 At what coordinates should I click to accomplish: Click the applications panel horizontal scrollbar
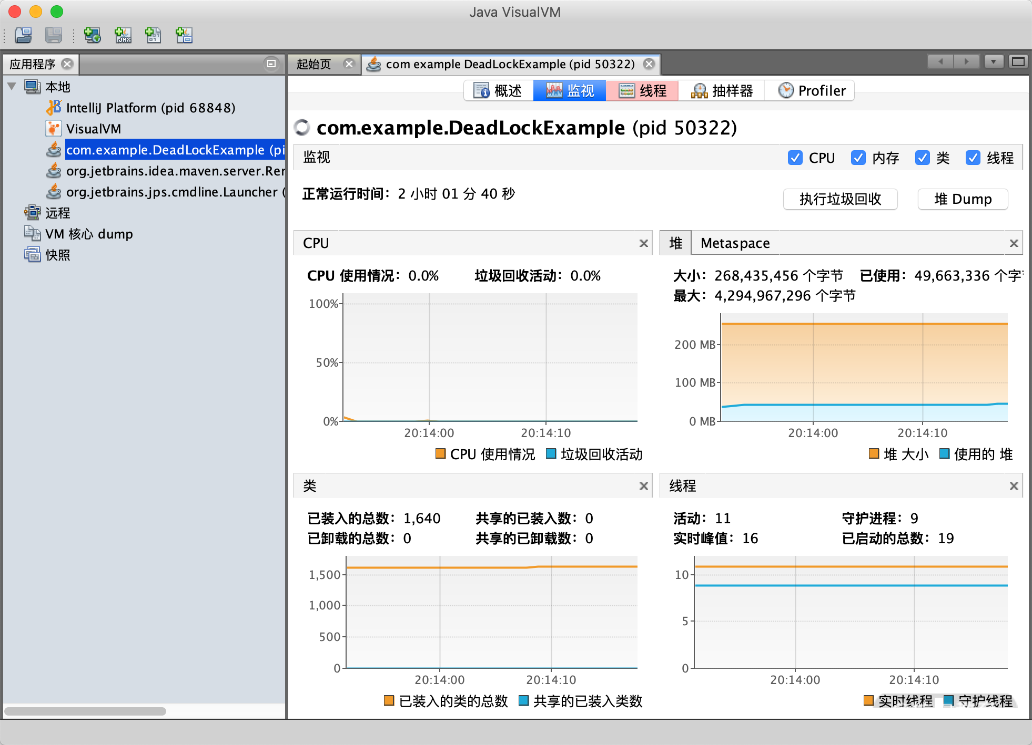85,711
